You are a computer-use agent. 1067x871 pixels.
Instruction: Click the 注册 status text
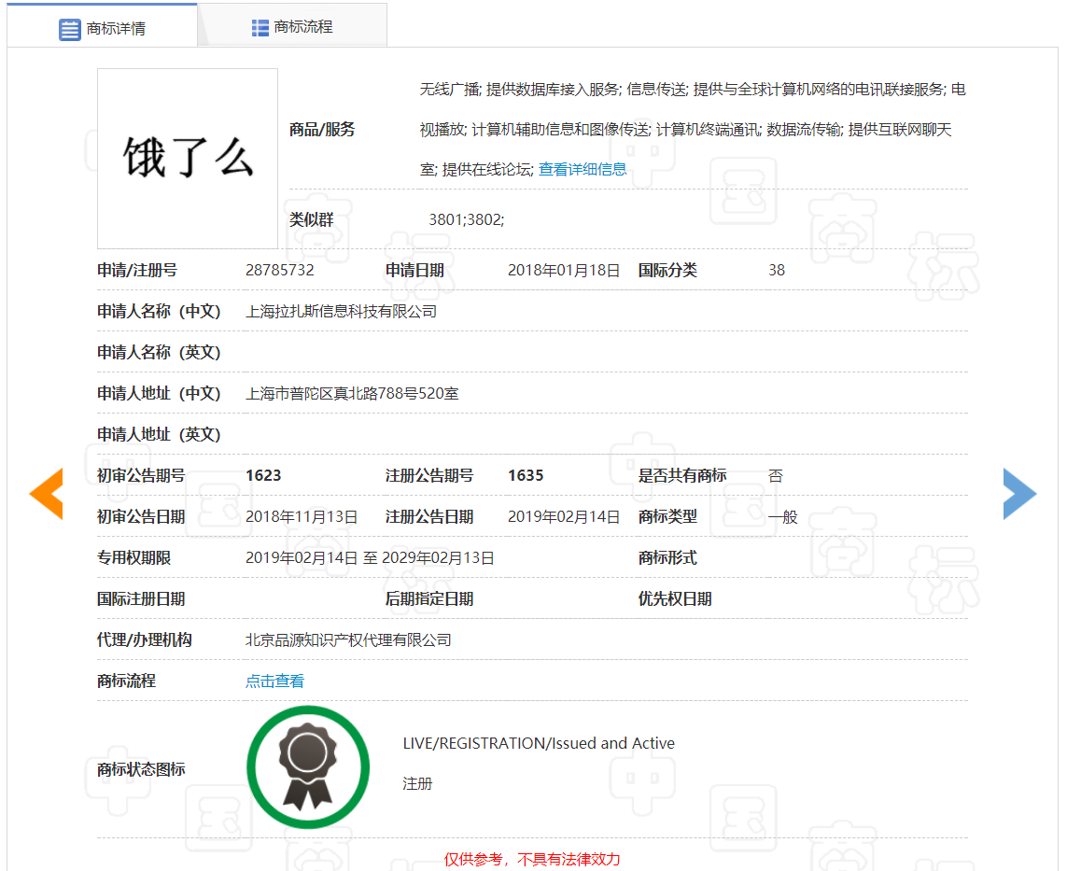coord(417,784)
